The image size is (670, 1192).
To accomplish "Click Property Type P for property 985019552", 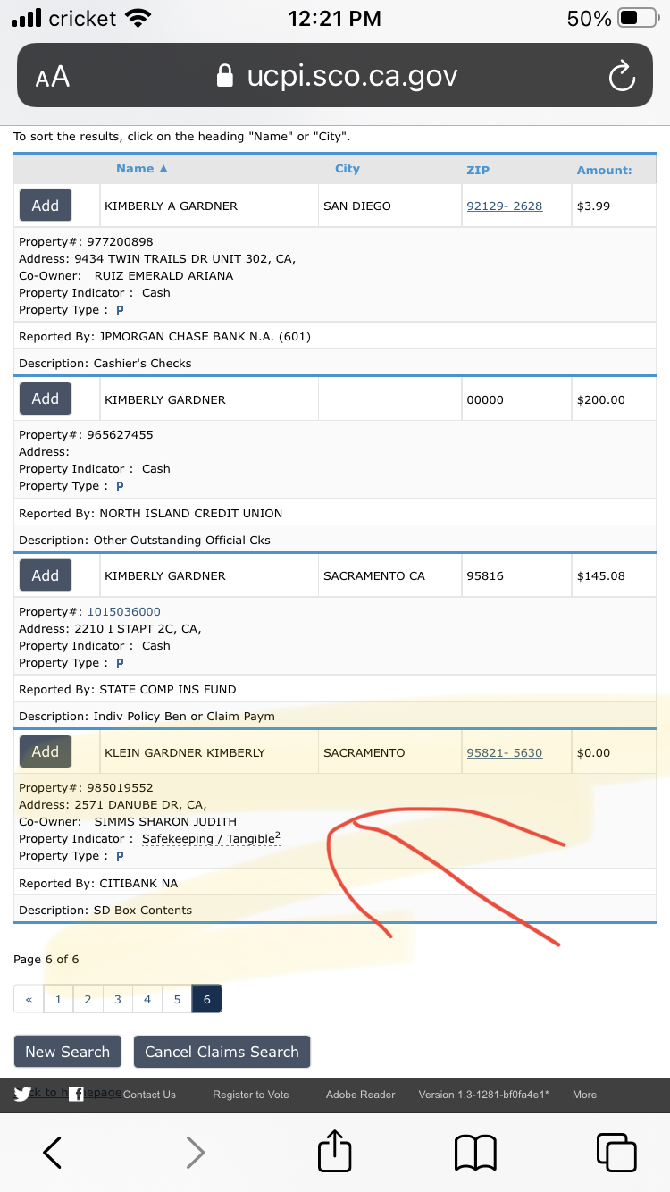I will pyautogui.click(x=120, y=856).
